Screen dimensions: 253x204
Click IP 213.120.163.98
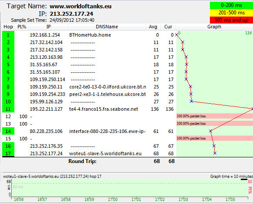tap(46, 58)
